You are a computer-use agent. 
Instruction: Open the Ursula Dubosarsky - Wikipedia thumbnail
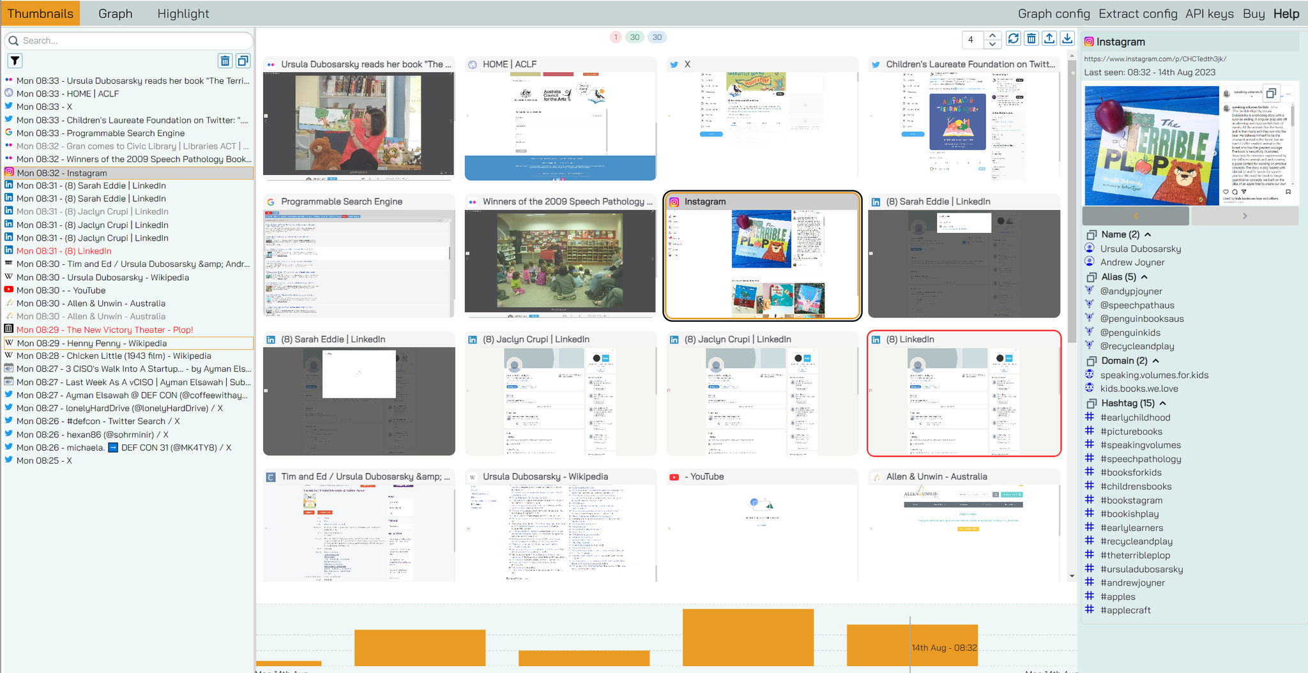tap(560, 526)
